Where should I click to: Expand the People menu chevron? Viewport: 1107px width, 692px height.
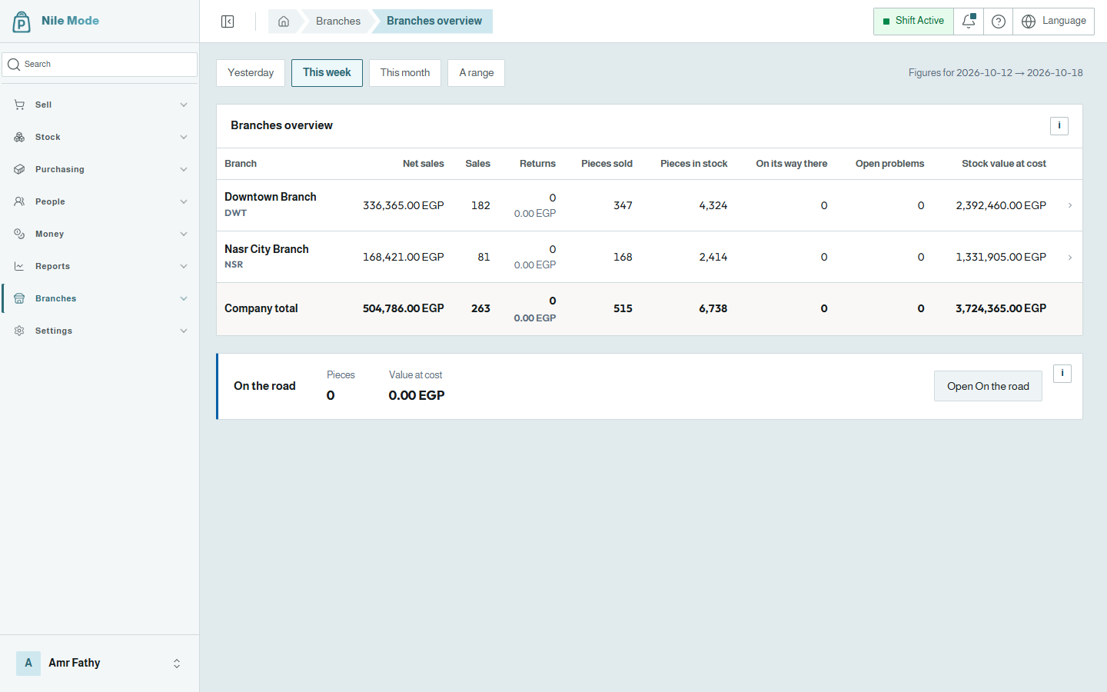[x=184, y=201]
